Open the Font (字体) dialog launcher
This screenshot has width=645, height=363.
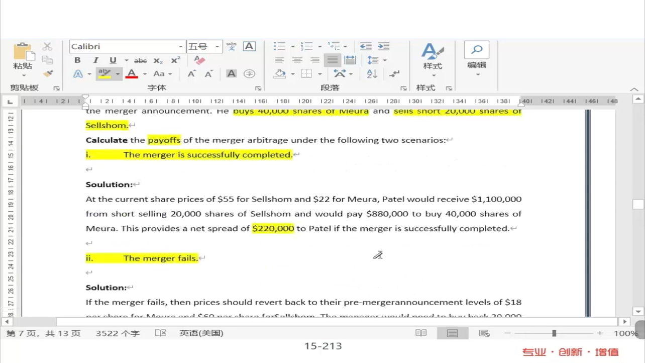click(x=258, y=88)
